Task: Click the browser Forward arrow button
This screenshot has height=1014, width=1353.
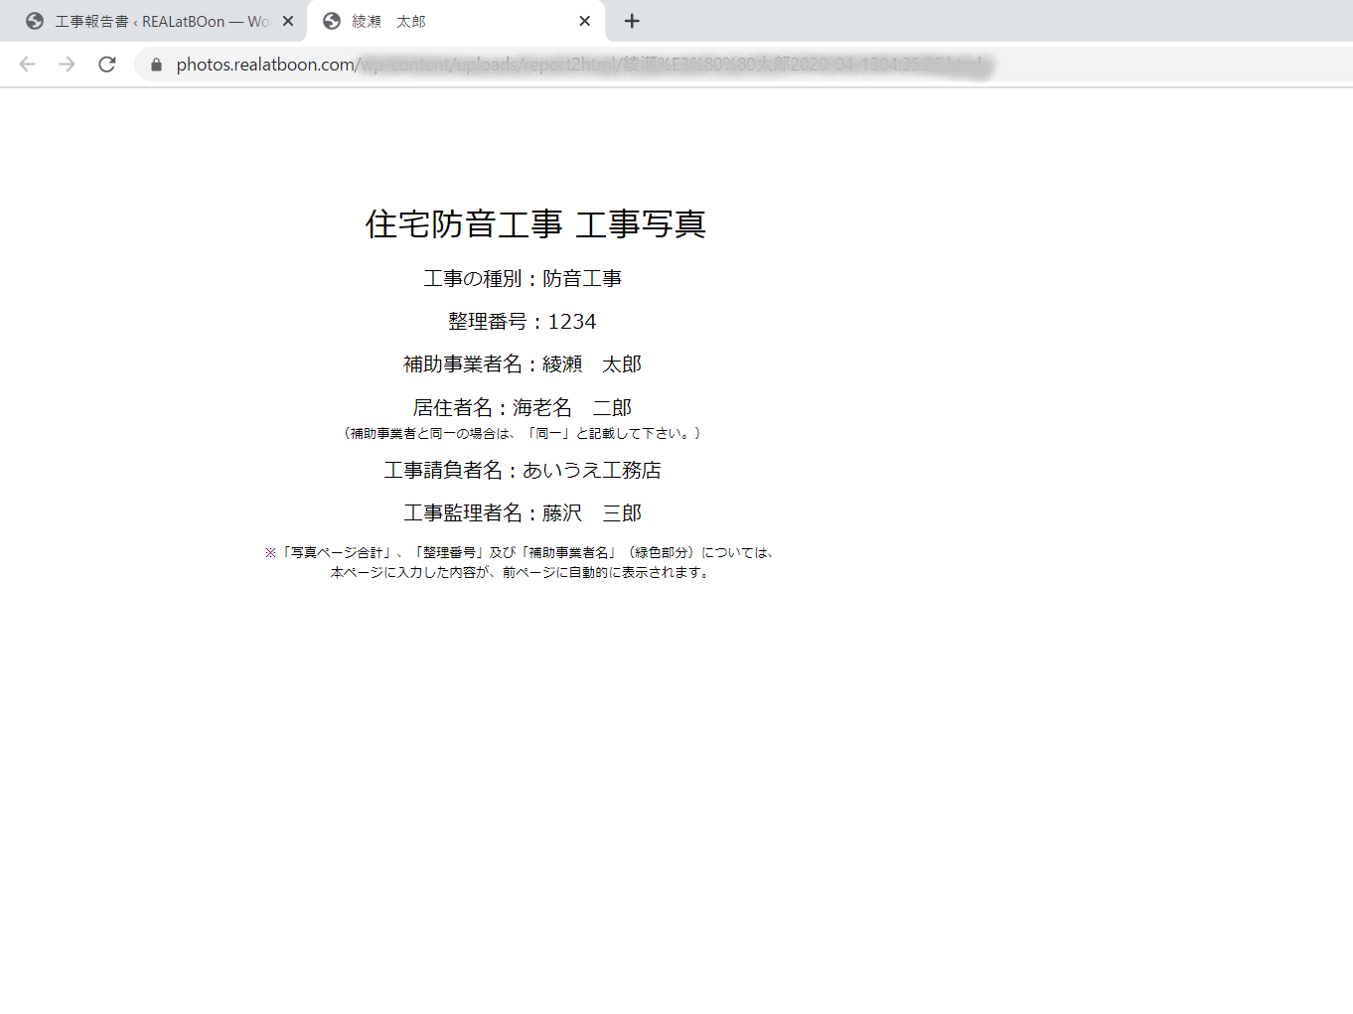Action: pyautogui.click(x=67, y=65)
